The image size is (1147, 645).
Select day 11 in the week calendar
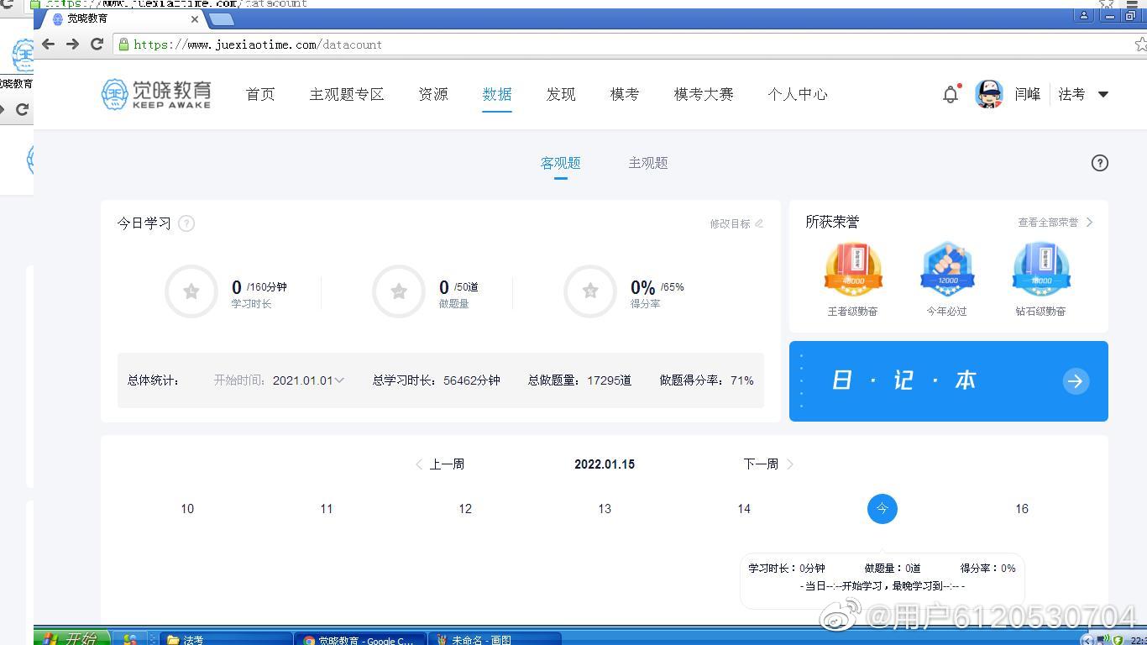click(x=327, y=509)
